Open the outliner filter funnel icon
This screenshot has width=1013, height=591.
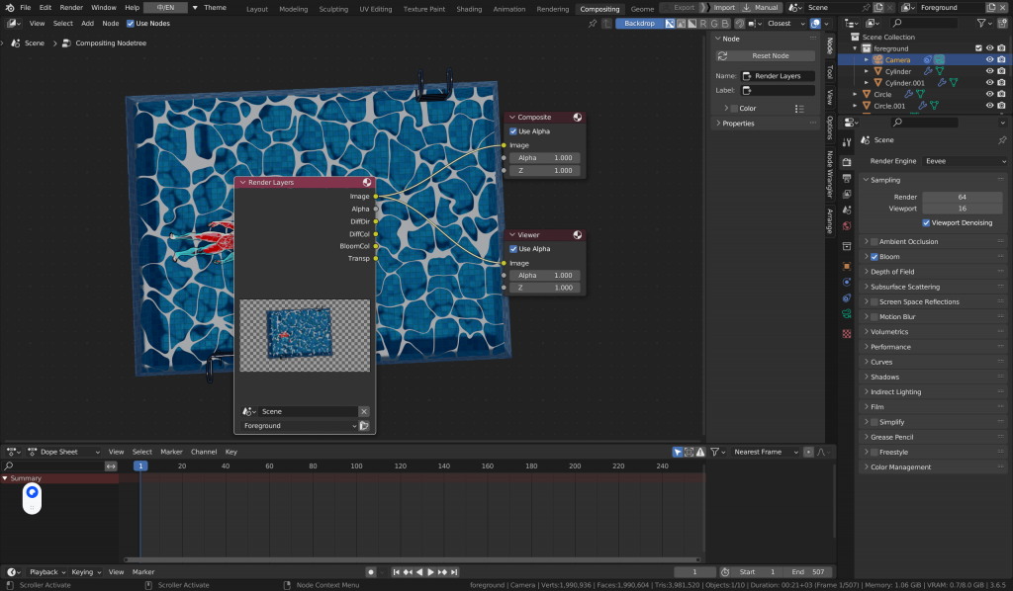tap(981, 23)
